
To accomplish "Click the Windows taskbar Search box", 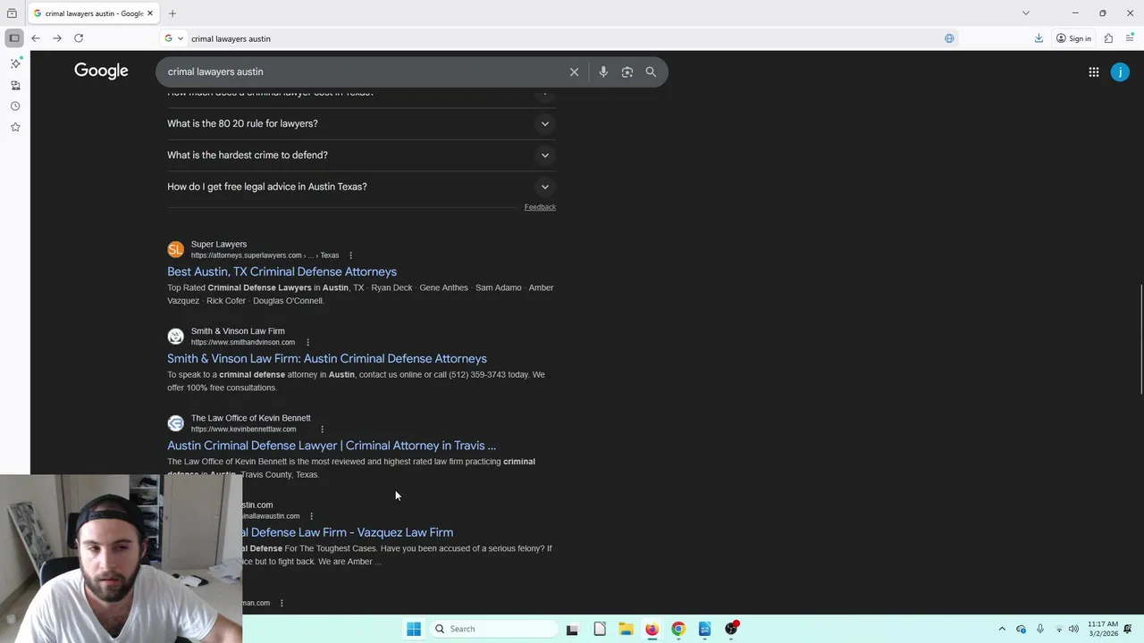I will pos(493,629).
